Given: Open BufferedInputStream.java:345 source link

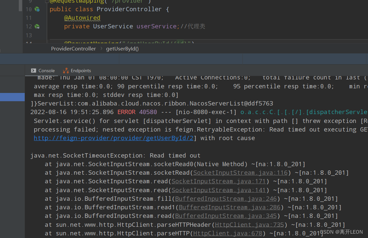Looking at the screenshot, I should pos(226,216).
